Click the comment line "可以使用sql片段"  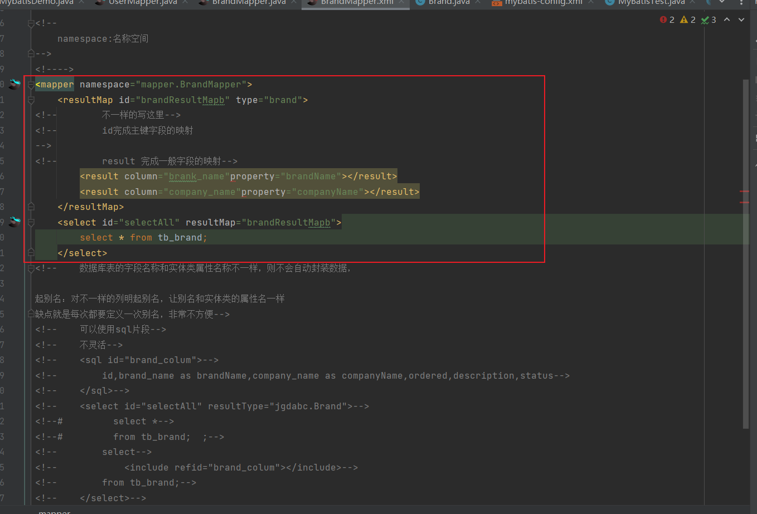click(101, 330)
